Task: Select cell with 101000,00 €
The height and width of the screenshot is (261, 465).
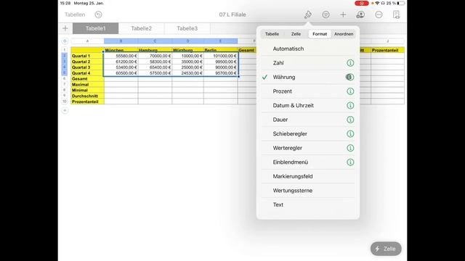Action: (221, 56)
